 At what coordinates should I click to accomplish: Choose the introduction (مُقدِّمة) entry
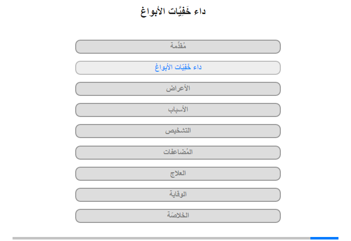click(x=178, y=47)
